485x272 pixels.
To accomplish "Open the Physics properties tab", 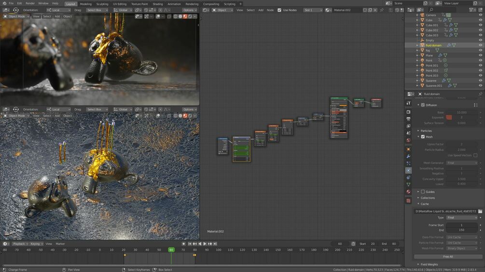I will (x=408, y=170).
